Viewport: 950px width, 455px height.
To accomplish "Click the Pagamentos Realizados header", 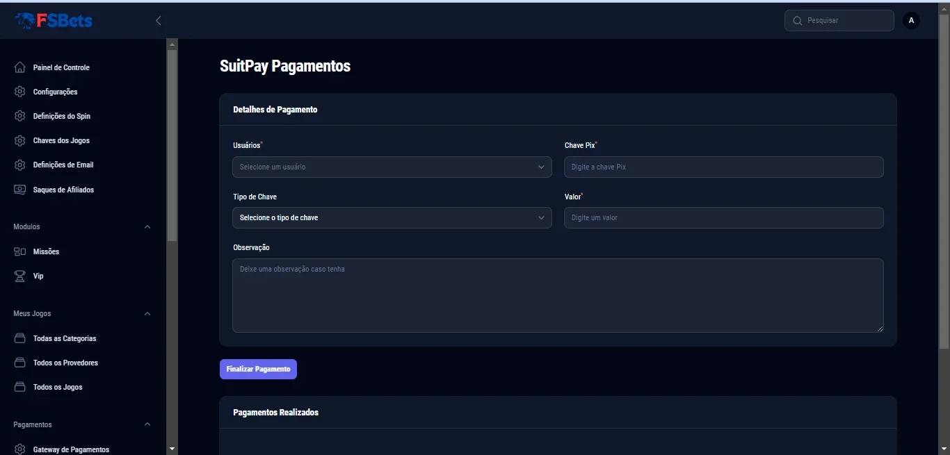I will [x=276, y=413].
